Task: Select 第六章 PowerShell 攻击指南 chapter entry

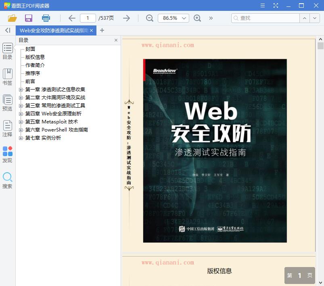Action: pyautogui.click(x=56, y=130)
